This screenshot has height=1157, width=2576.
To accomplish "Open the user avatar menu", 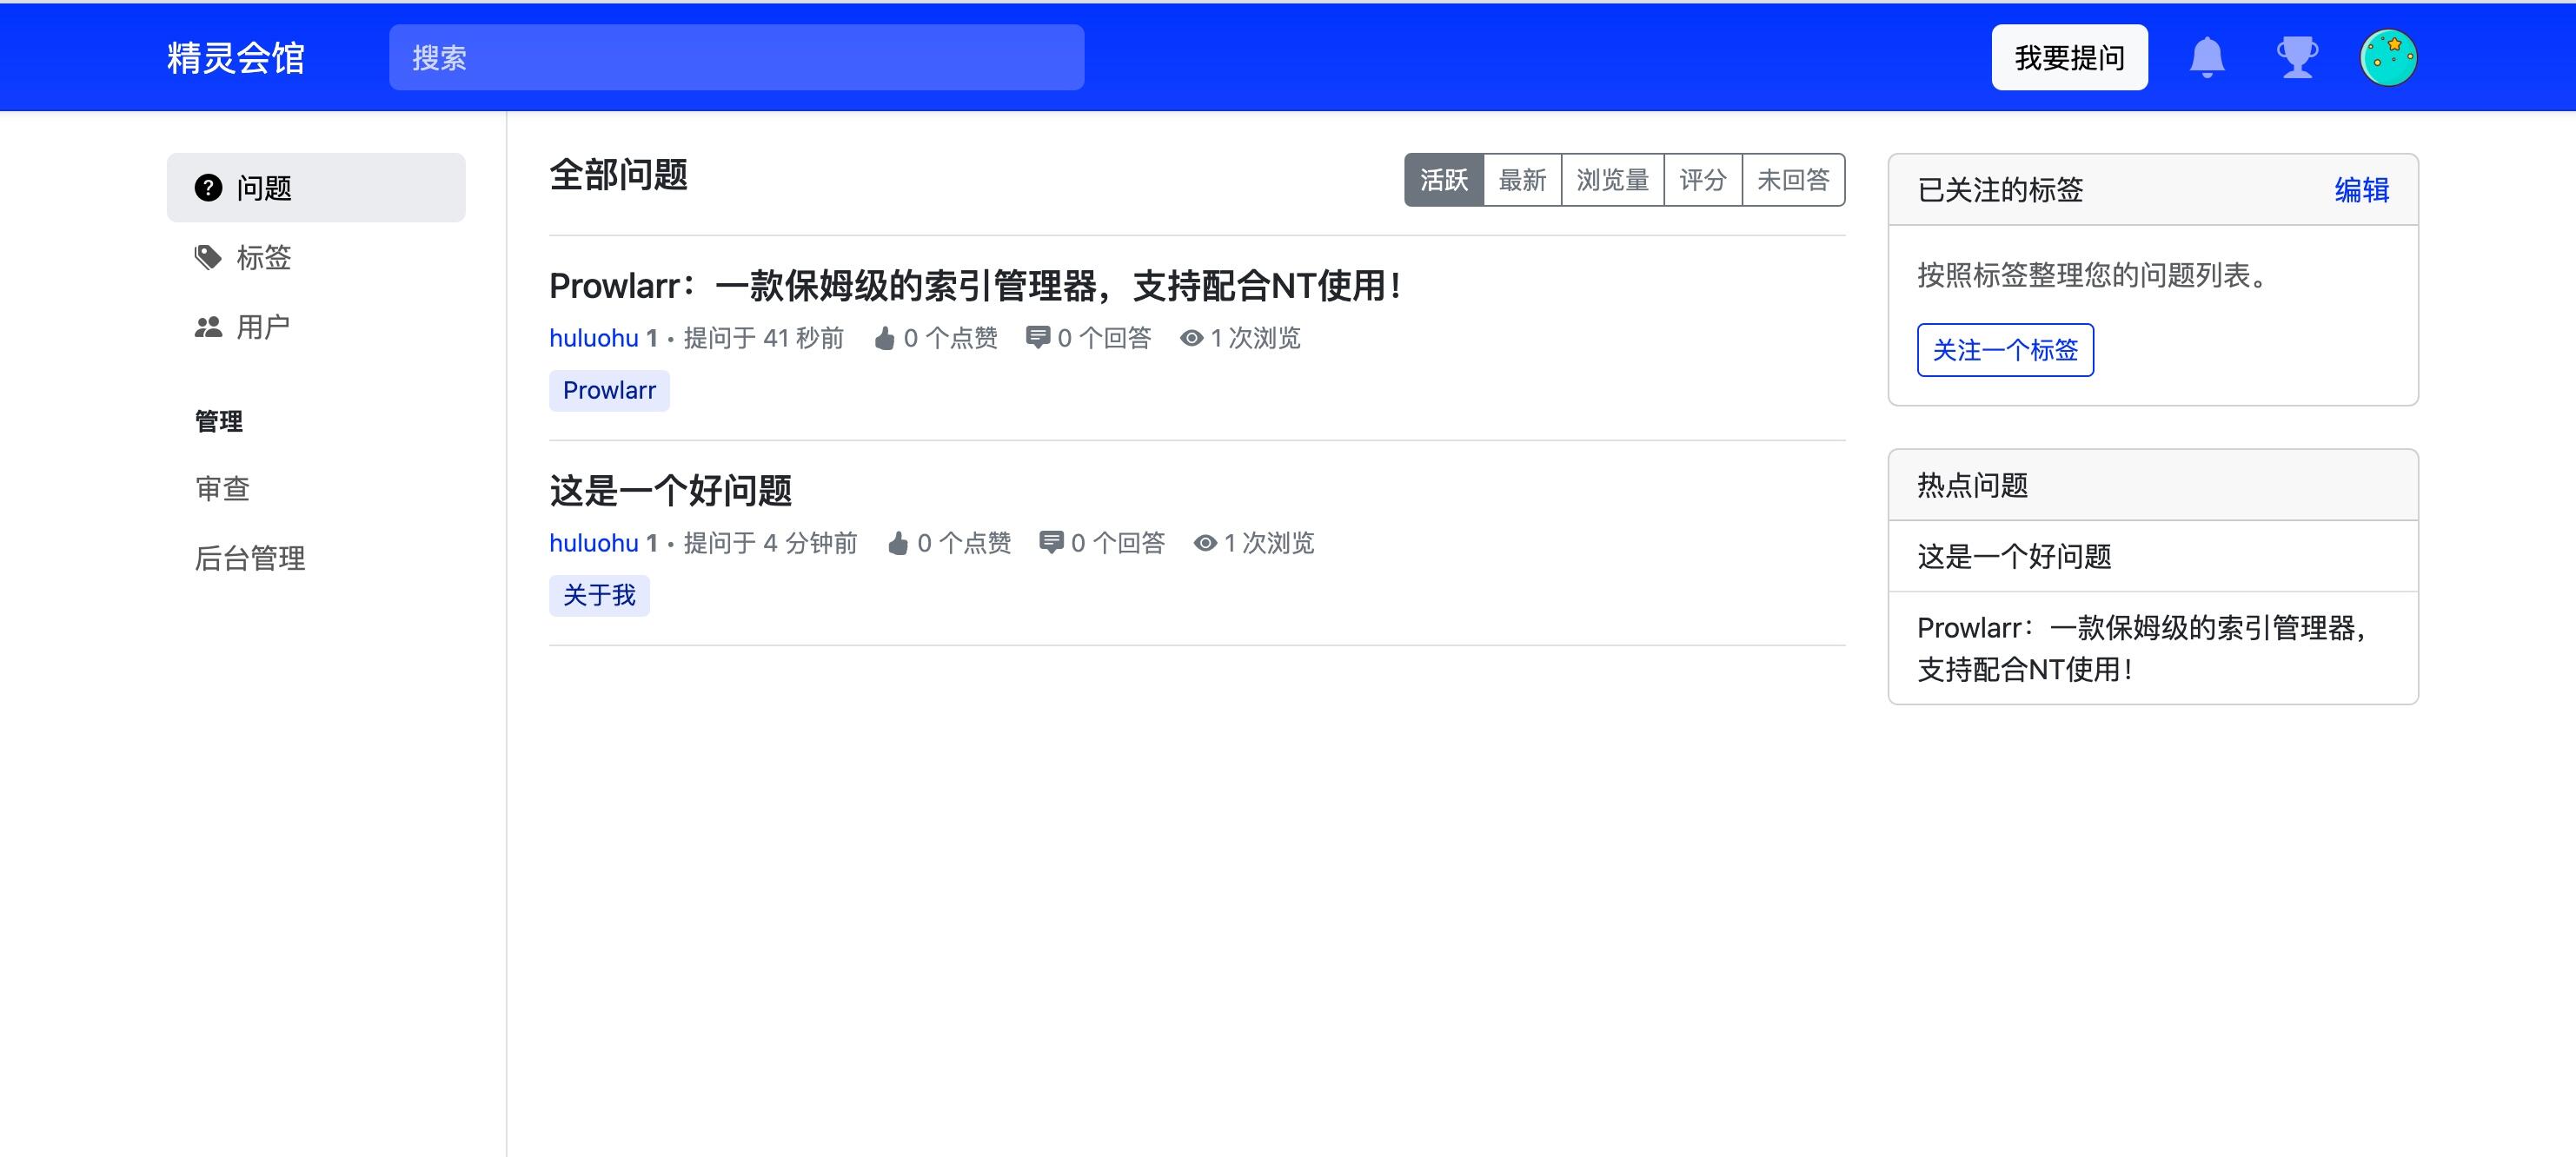I will tap(2388, 57).
